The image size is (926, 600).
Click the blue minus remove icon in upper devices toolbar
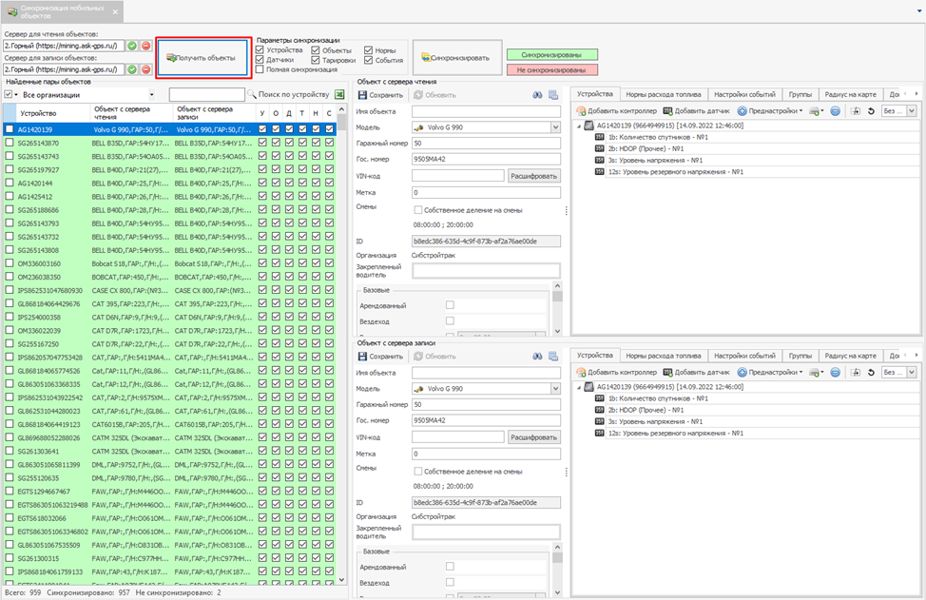tap(835, 111)
